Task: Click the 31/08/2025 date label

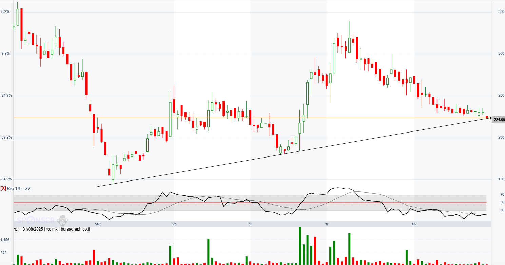Action: [x=33, y=230]
